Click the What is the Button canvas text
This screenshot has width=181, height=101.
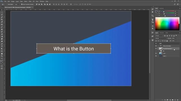[74, 49]
